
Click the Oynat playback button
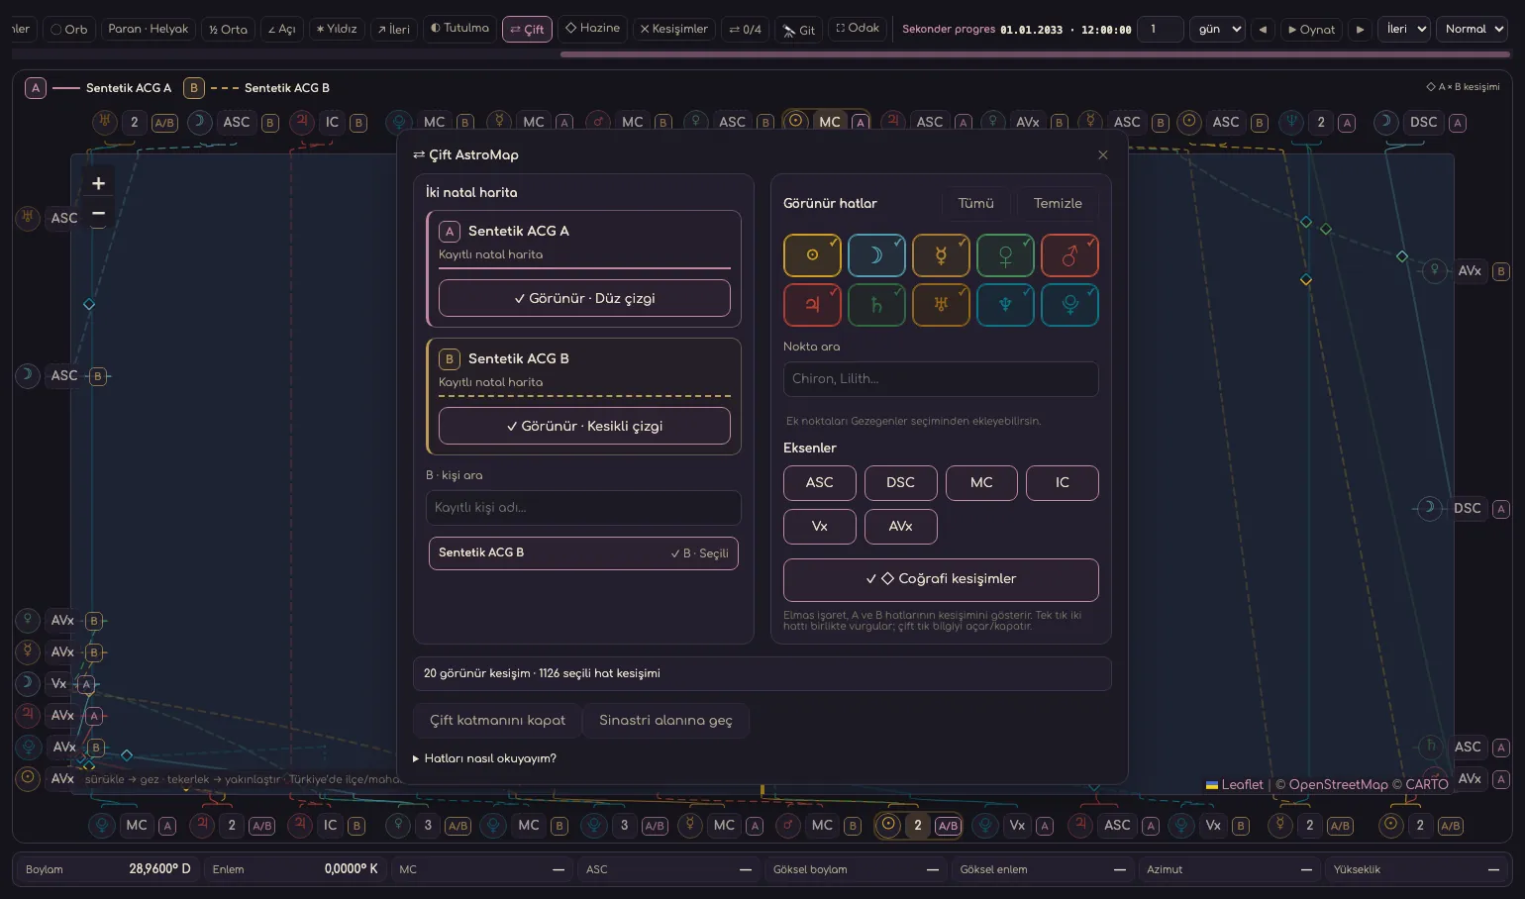coord(1311,30)
